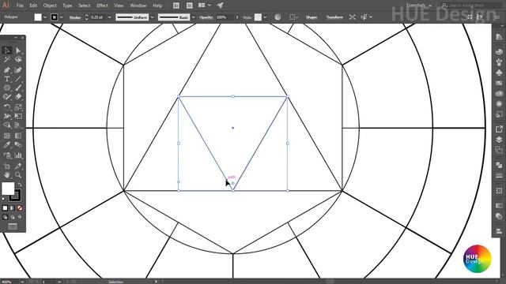Select the Curvature tool
Screen dimensions: 506x284
coord(18,70)
